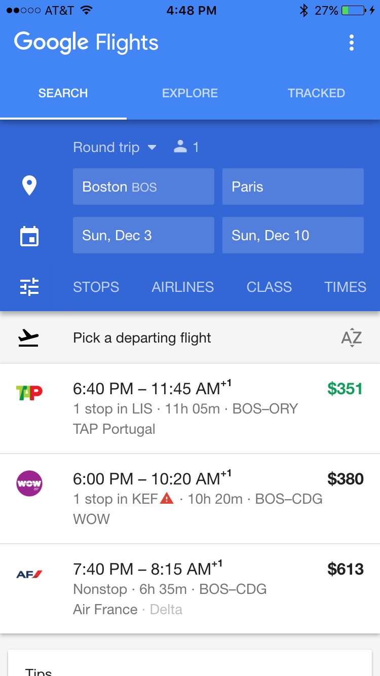
Task: Tap the WOW air purple logo
Action: [x=29, y=483]
